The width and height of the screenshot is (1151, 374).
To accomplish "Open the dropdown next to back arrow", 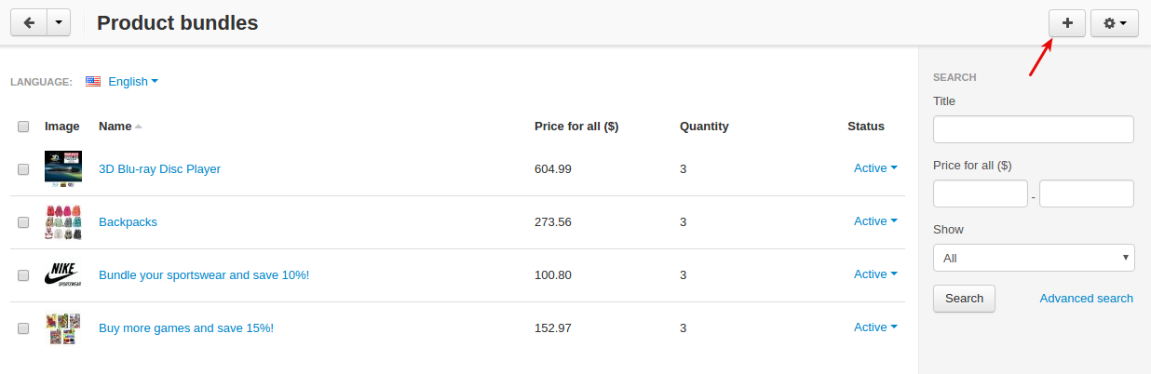I will 59,23.
